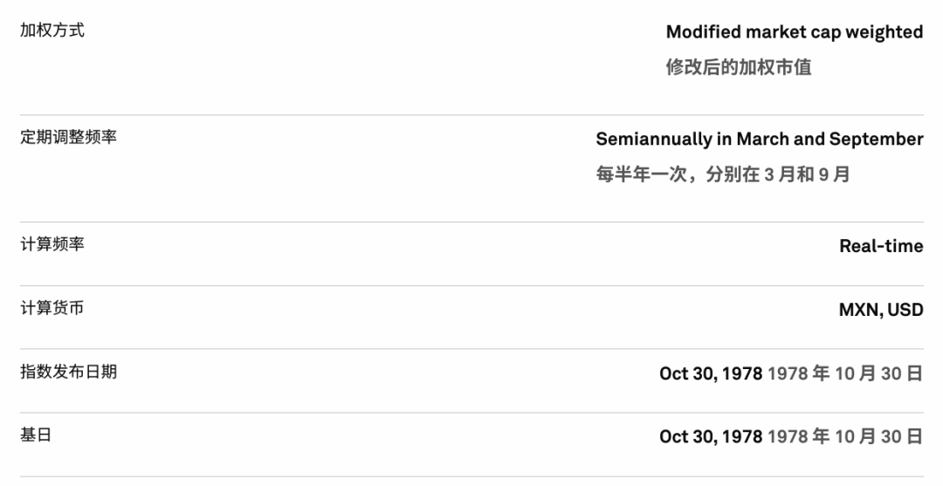Click the translation 修改后的加权市值

[739, 66]
